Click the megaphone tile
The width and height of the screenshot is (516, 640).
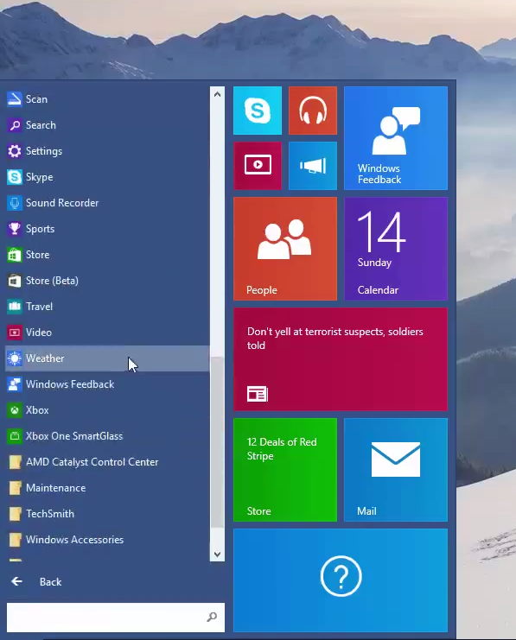pos(313,166)
